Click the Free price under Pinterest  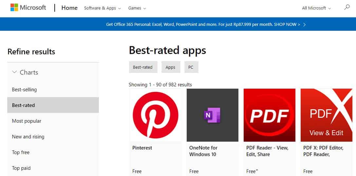(137, 171)
